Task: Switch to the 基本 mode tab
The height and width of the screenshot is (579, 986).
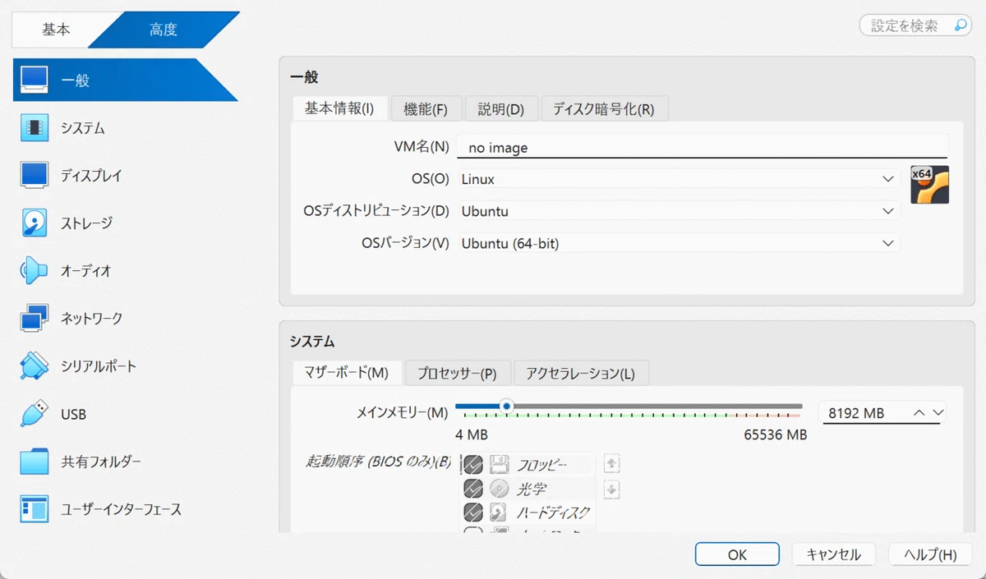Action: coord(57,30)
